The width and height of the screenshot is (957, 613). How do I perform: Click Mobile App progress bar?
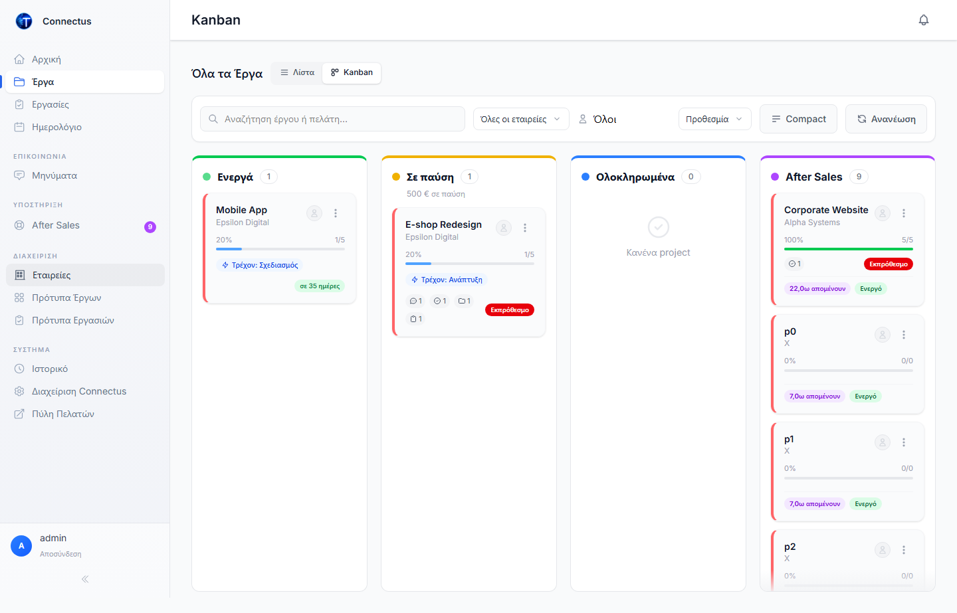(280, 249)
